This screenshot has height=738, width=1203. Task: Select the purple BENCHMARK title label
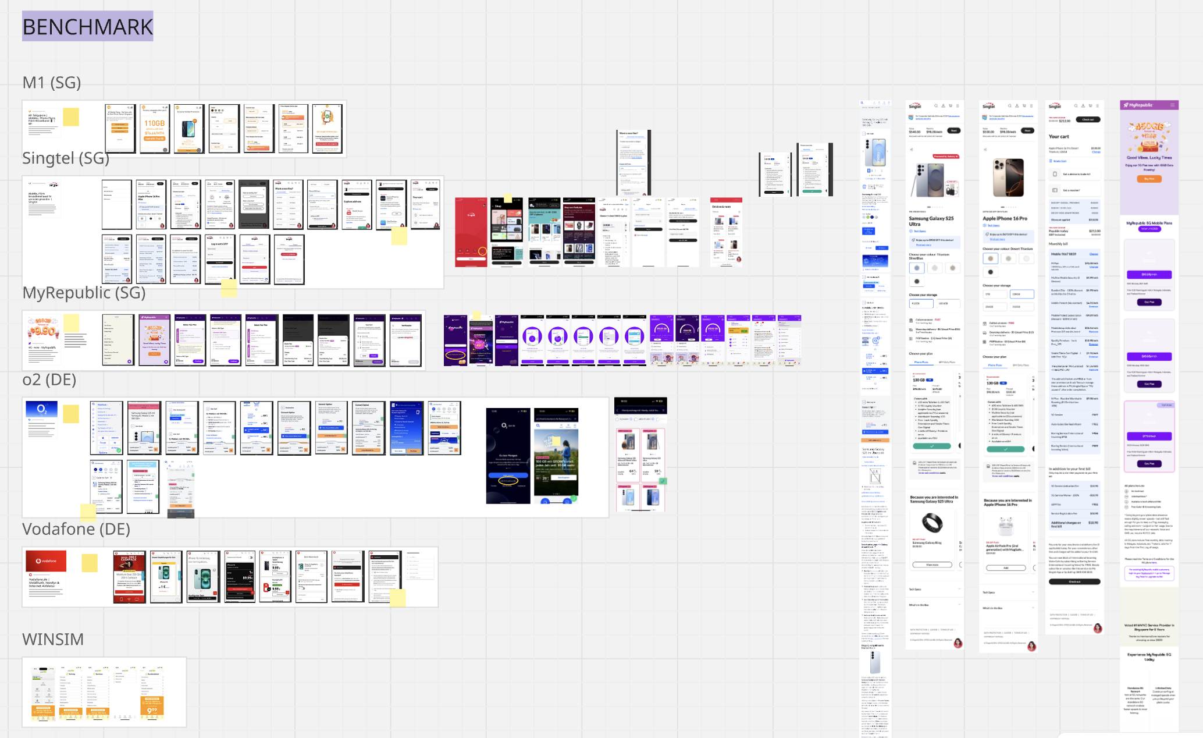[x=87, y=27]
